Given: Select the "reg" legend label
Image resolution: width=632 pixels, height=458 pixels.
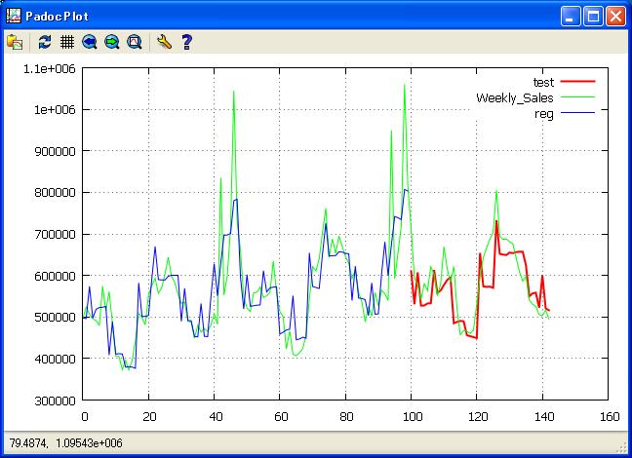Looking at the screenshot, I should pyautogui.click(x=544, y=113).
